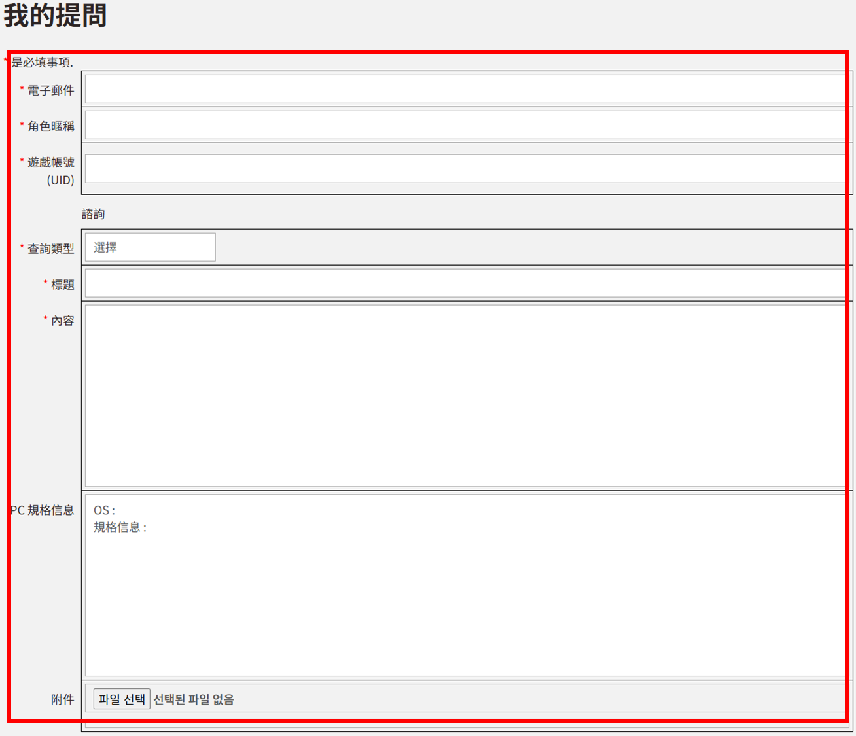The height and width of the screenshot is (736, 856).
Task: Click the 是必填事項 required-fields note
Action: 42,62
